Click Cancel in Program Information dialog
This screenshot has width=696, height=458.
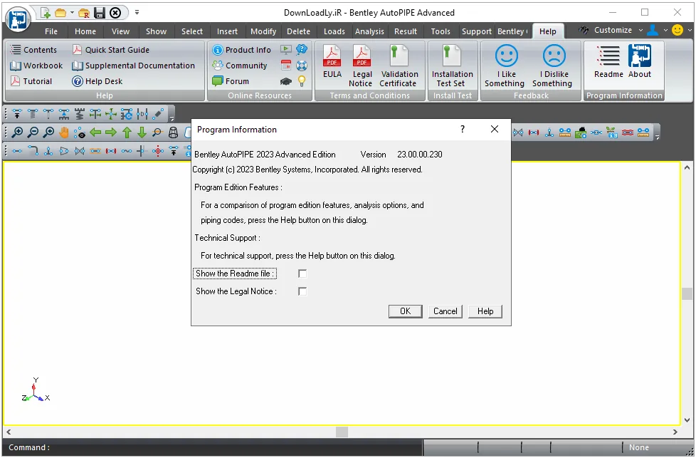[x=445, y=311]
